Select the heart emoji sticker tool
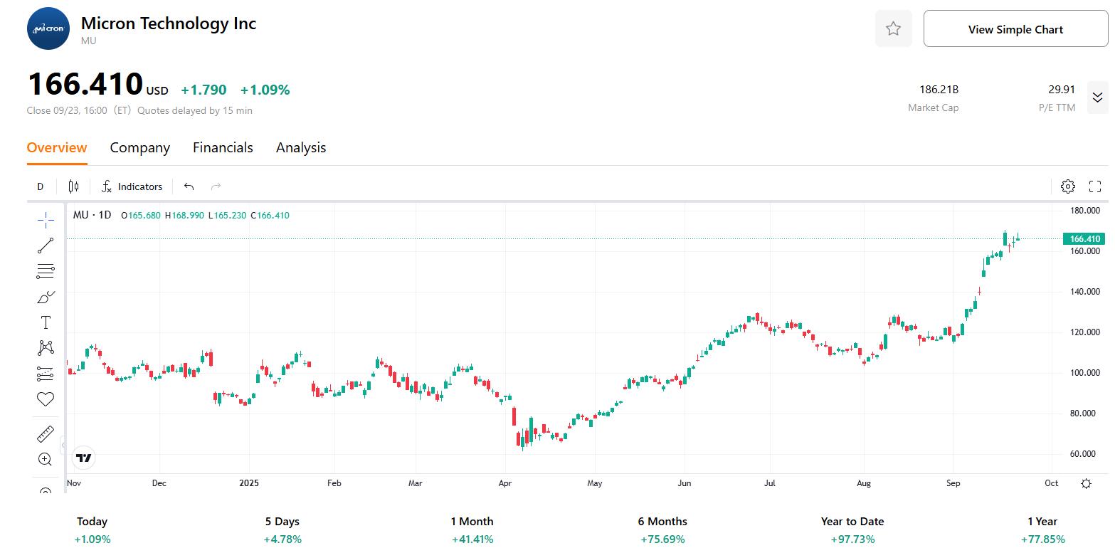The image size is (1115, 548). click(x=44, y=399)
